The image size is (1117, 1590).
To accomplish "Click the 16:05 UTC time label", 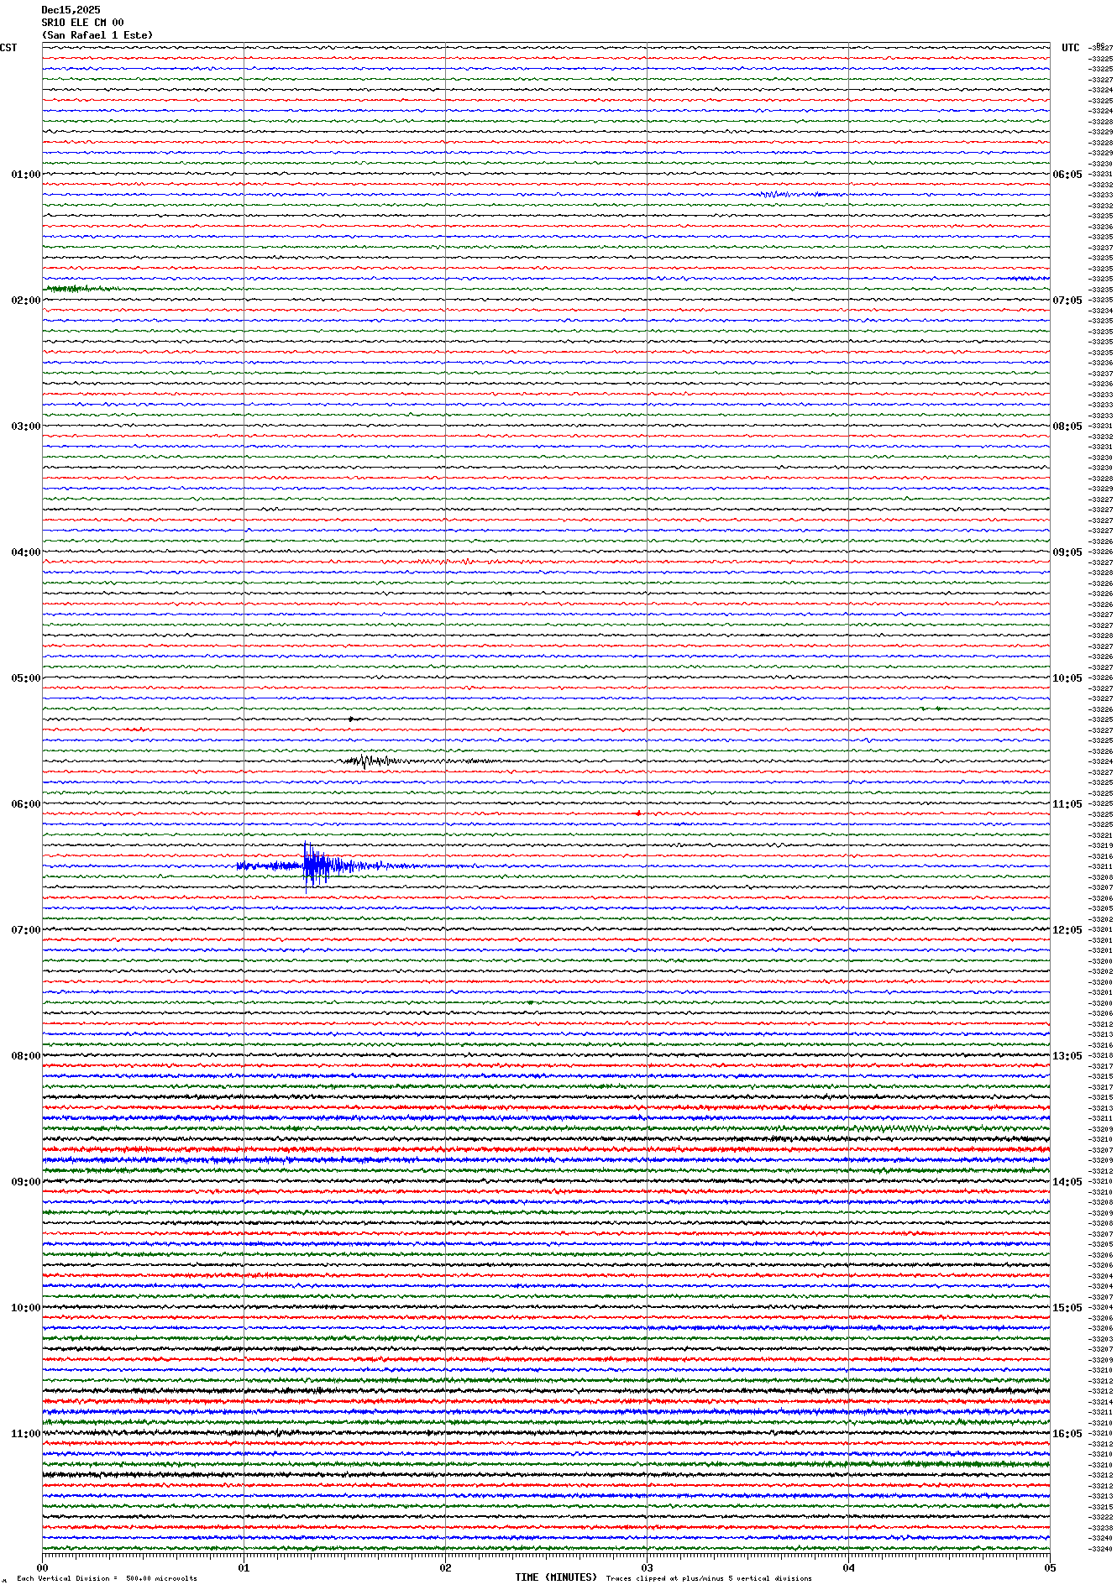I will click(1067, 1434).
